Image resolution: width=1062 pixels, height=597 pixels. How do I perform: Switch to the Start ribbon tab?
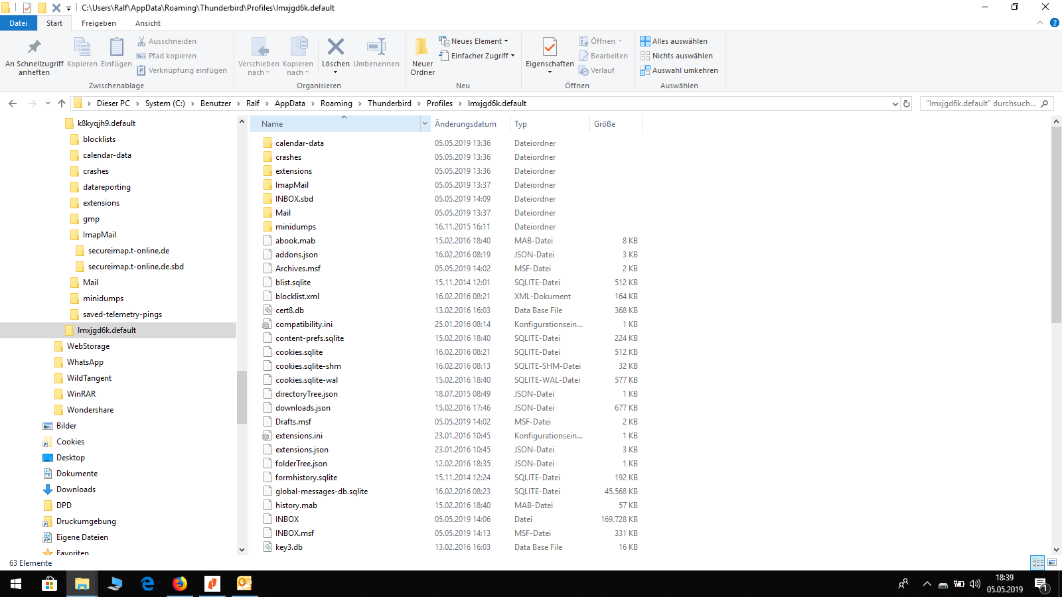54,23
